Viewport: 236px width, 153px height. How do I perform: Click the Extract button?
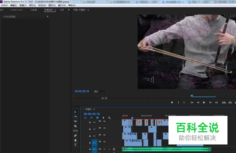pos(230,103)
